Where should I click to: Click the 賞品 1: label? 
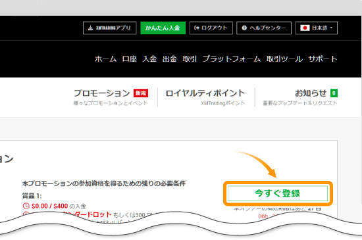point(32,196)
